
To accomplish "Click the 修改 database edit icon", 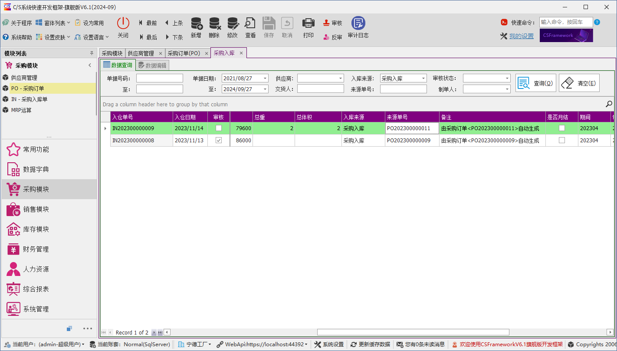I will (x=233, y=23).
